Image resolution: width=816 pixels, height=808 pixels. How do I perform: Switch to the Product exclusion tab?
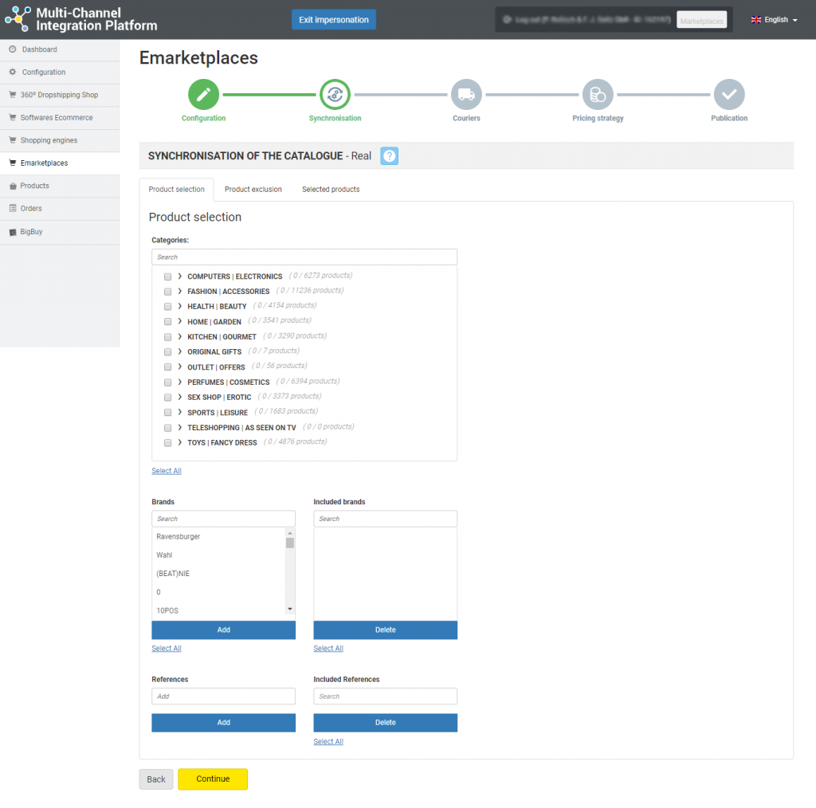[x=253, y=190]
